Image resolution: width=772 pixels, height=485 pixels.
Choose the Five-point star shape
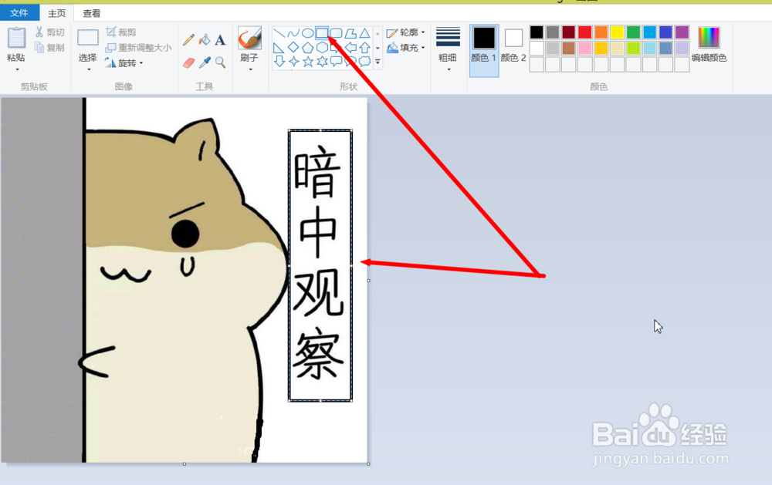[308, 62]
